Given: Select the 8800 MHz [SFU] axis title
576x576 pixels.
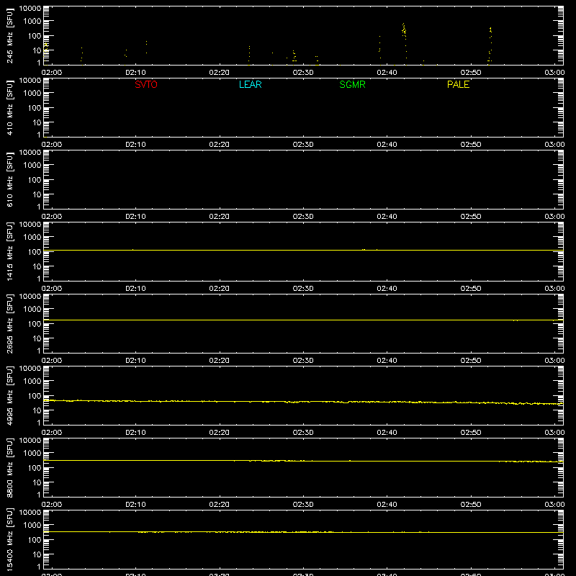Looking at the screenshot, I should point(9,467).
